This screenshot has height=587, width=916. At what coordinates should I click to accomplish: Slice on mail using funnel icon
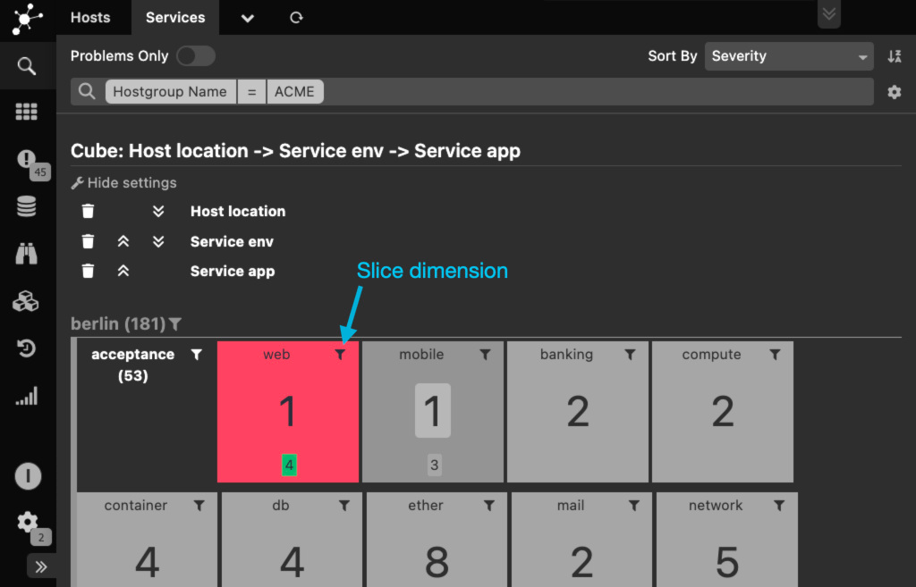coord(634,506)
